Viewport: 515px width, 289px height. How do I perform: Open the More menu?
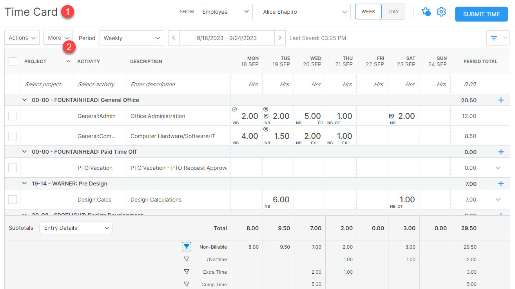[x=58, y=37]
